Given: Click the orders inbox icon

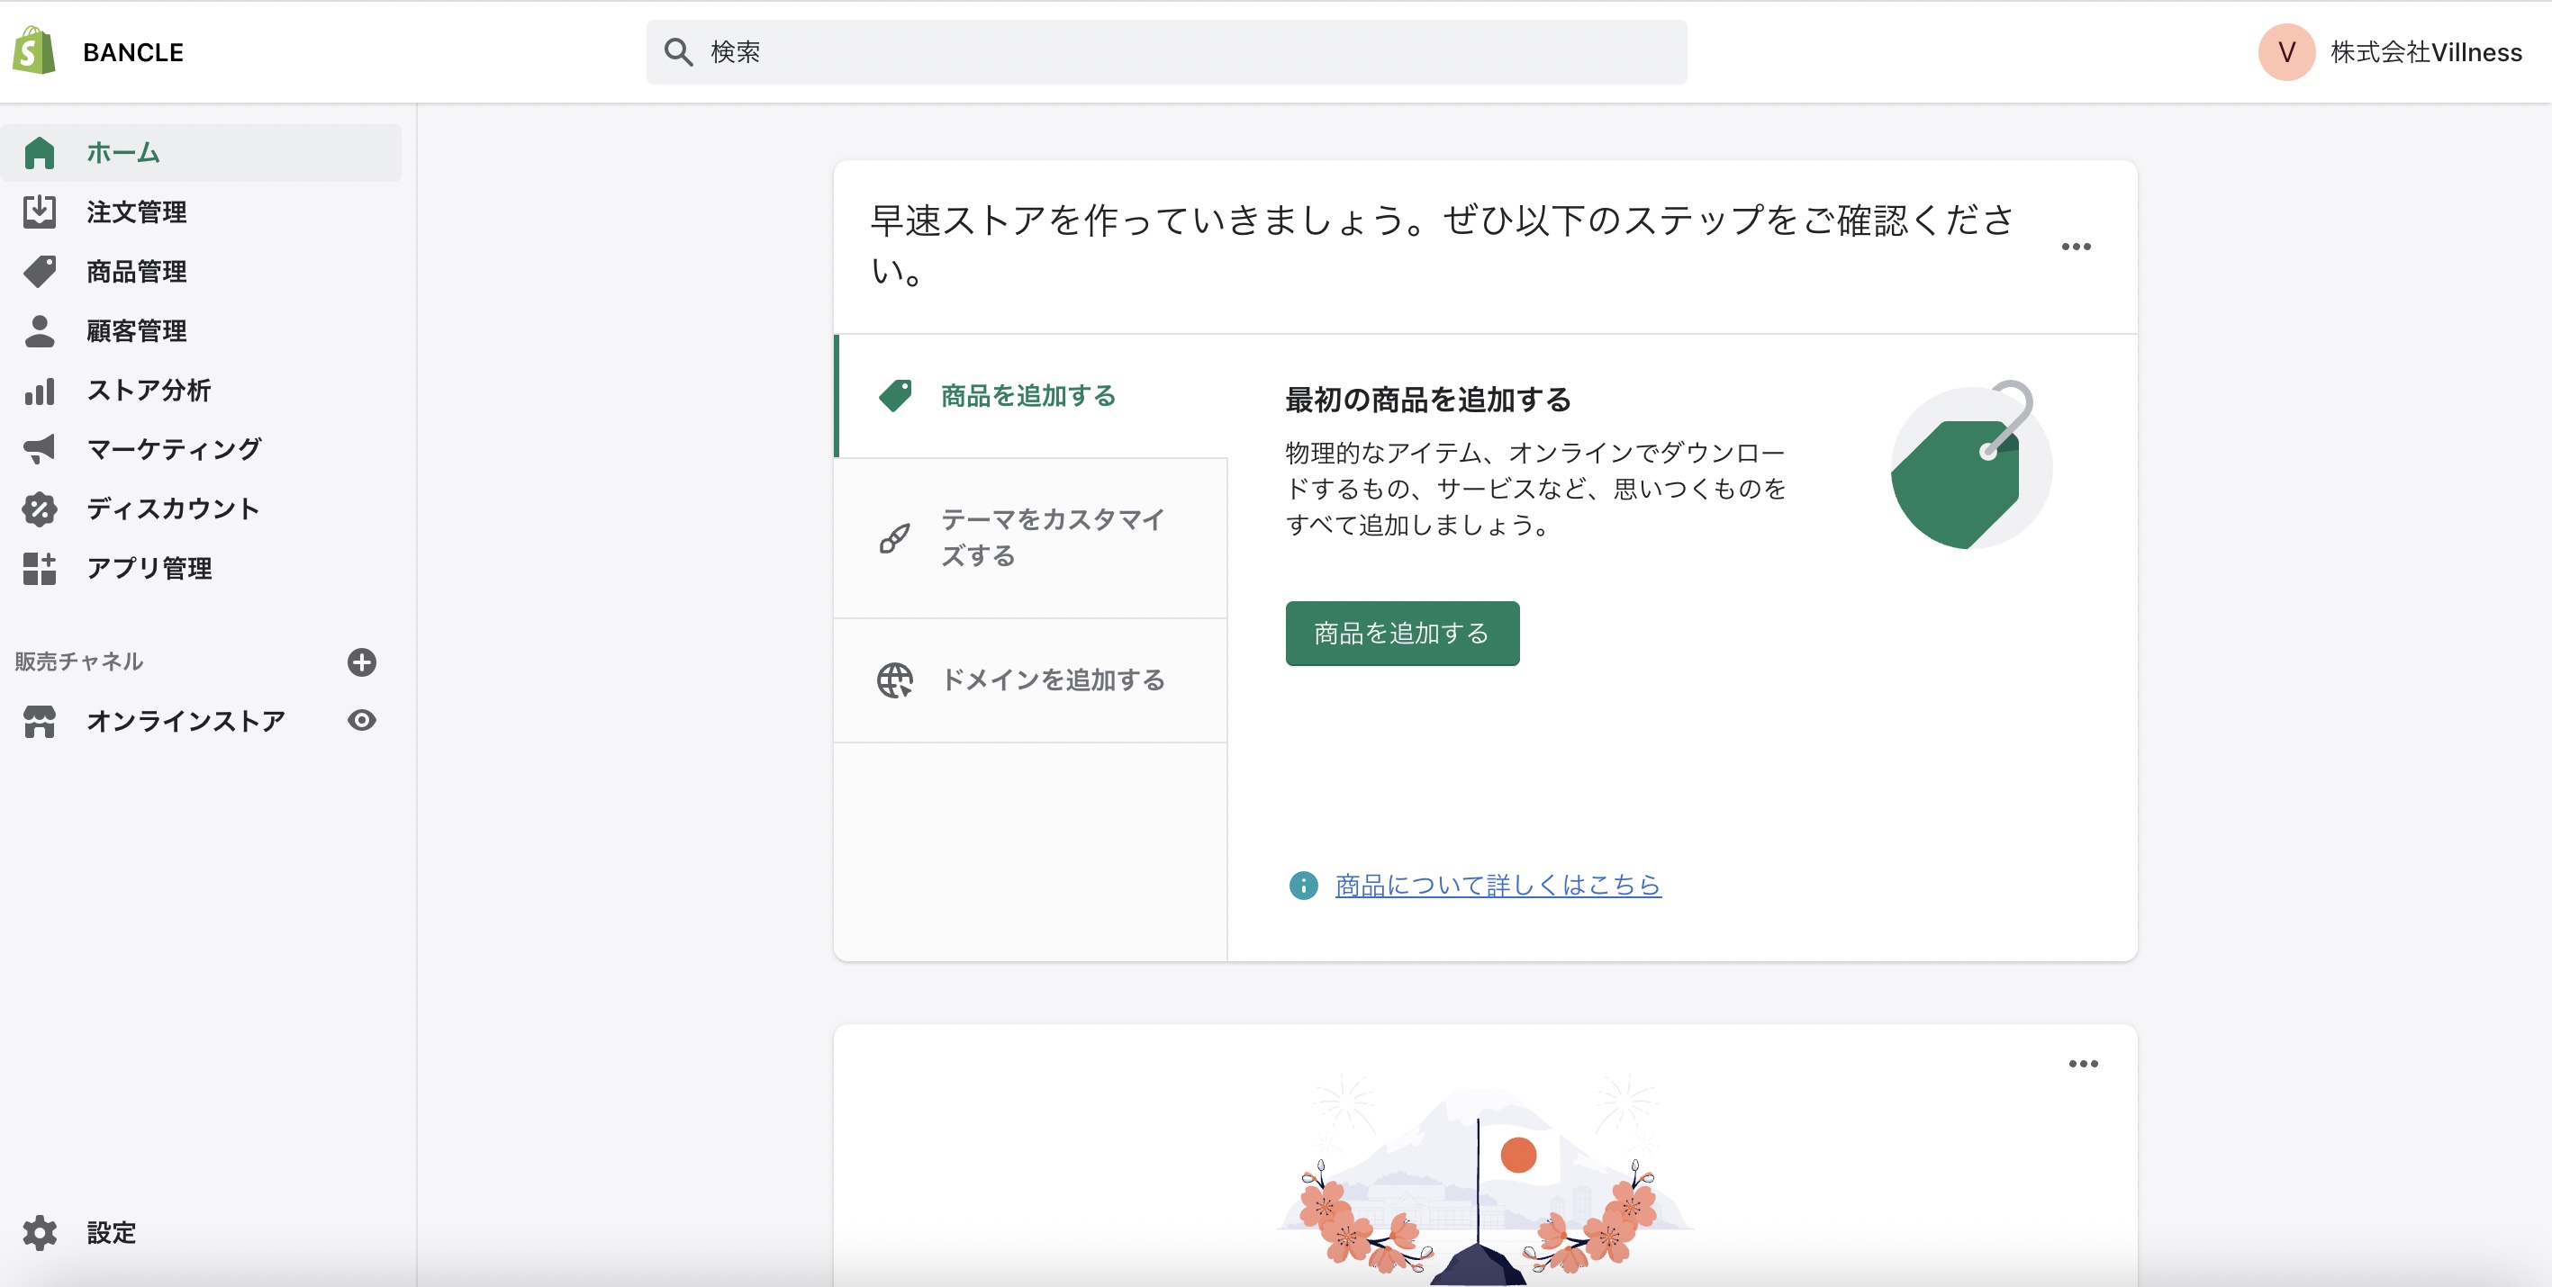Looking at the screenshot, I should click(39, 211).
